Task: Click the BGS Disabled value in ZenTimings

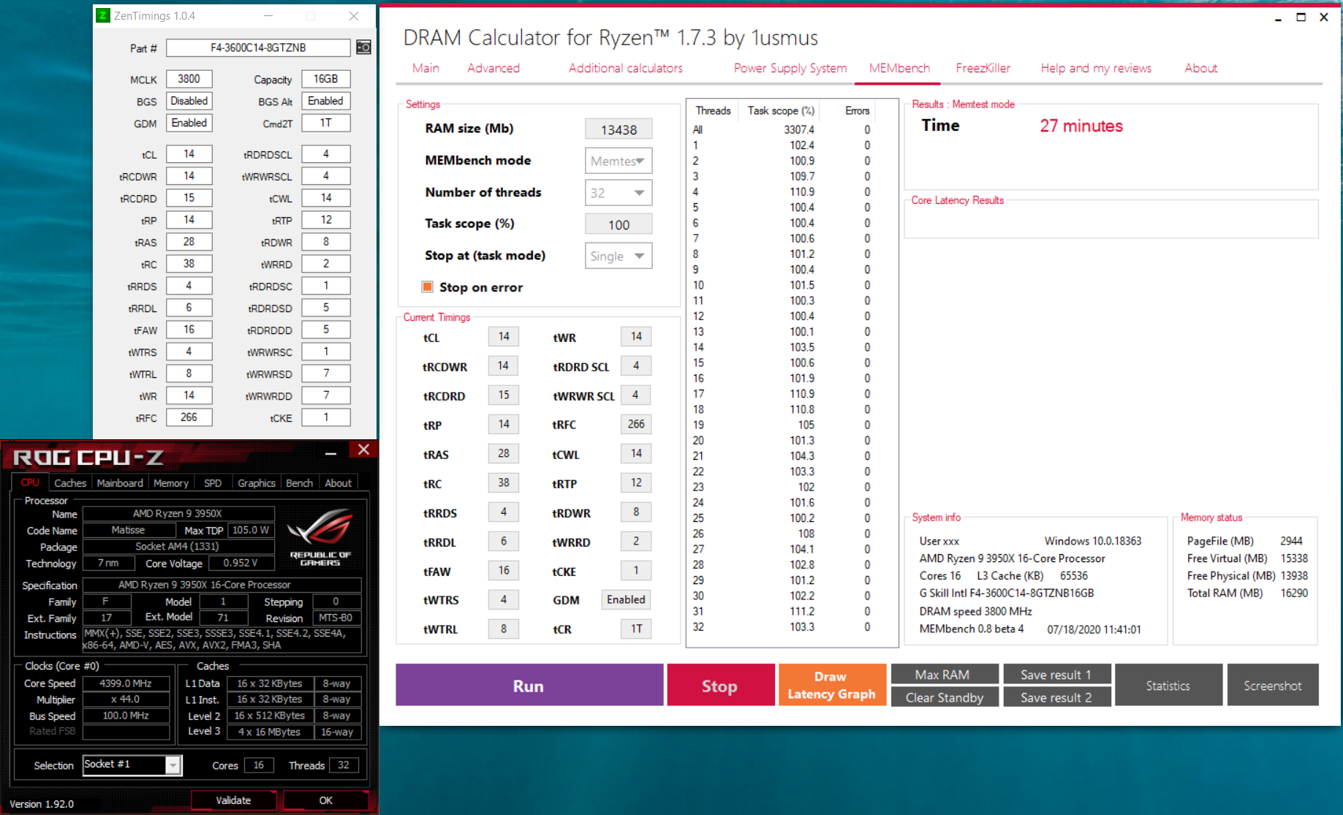Action: [189, 101]
